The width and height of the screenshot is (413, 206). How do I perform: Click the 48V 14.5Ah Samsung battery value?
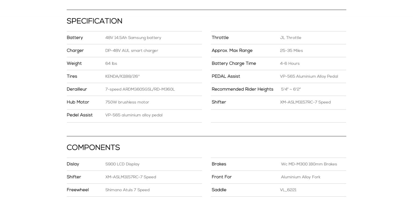[133, 38]
